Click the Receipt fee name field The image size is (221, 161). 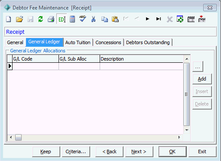(110, 32)
